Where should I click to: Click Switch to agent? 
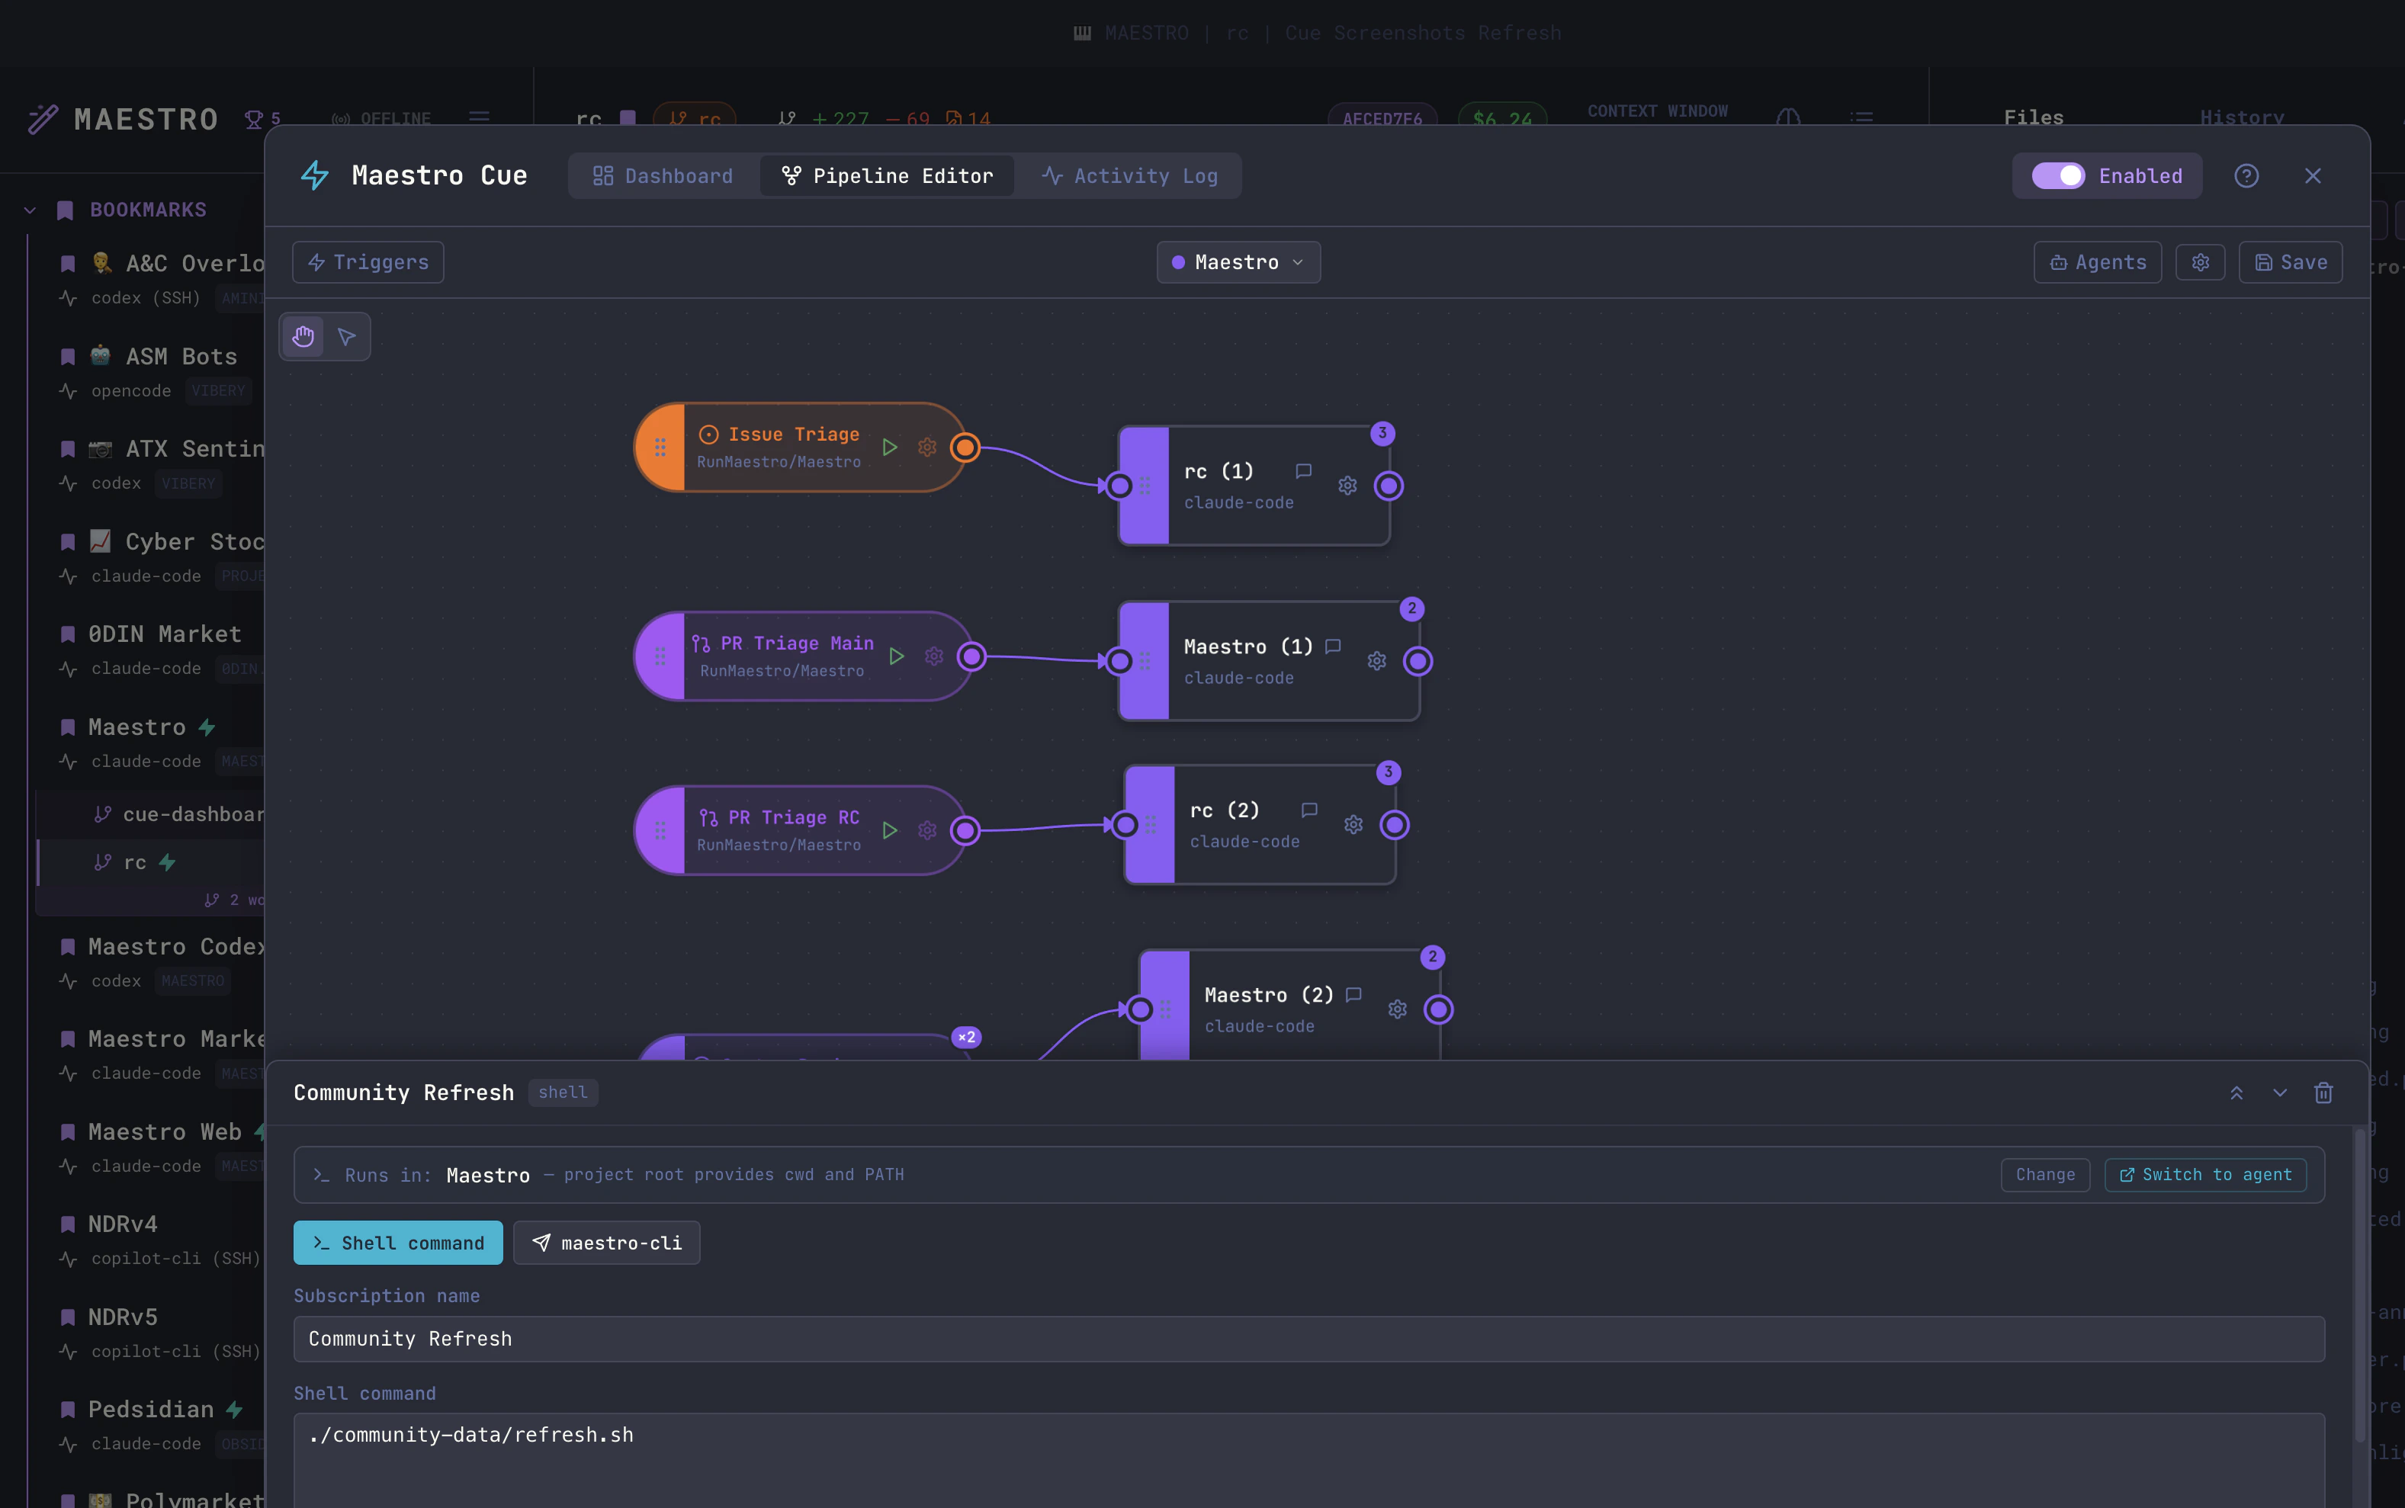click(2205, 1175)
